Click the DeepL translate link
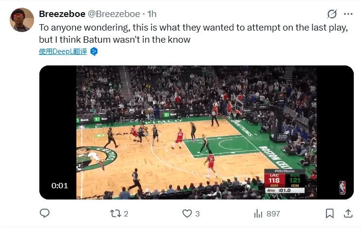Viewport: 362px width, 230px height. (63, 51)
